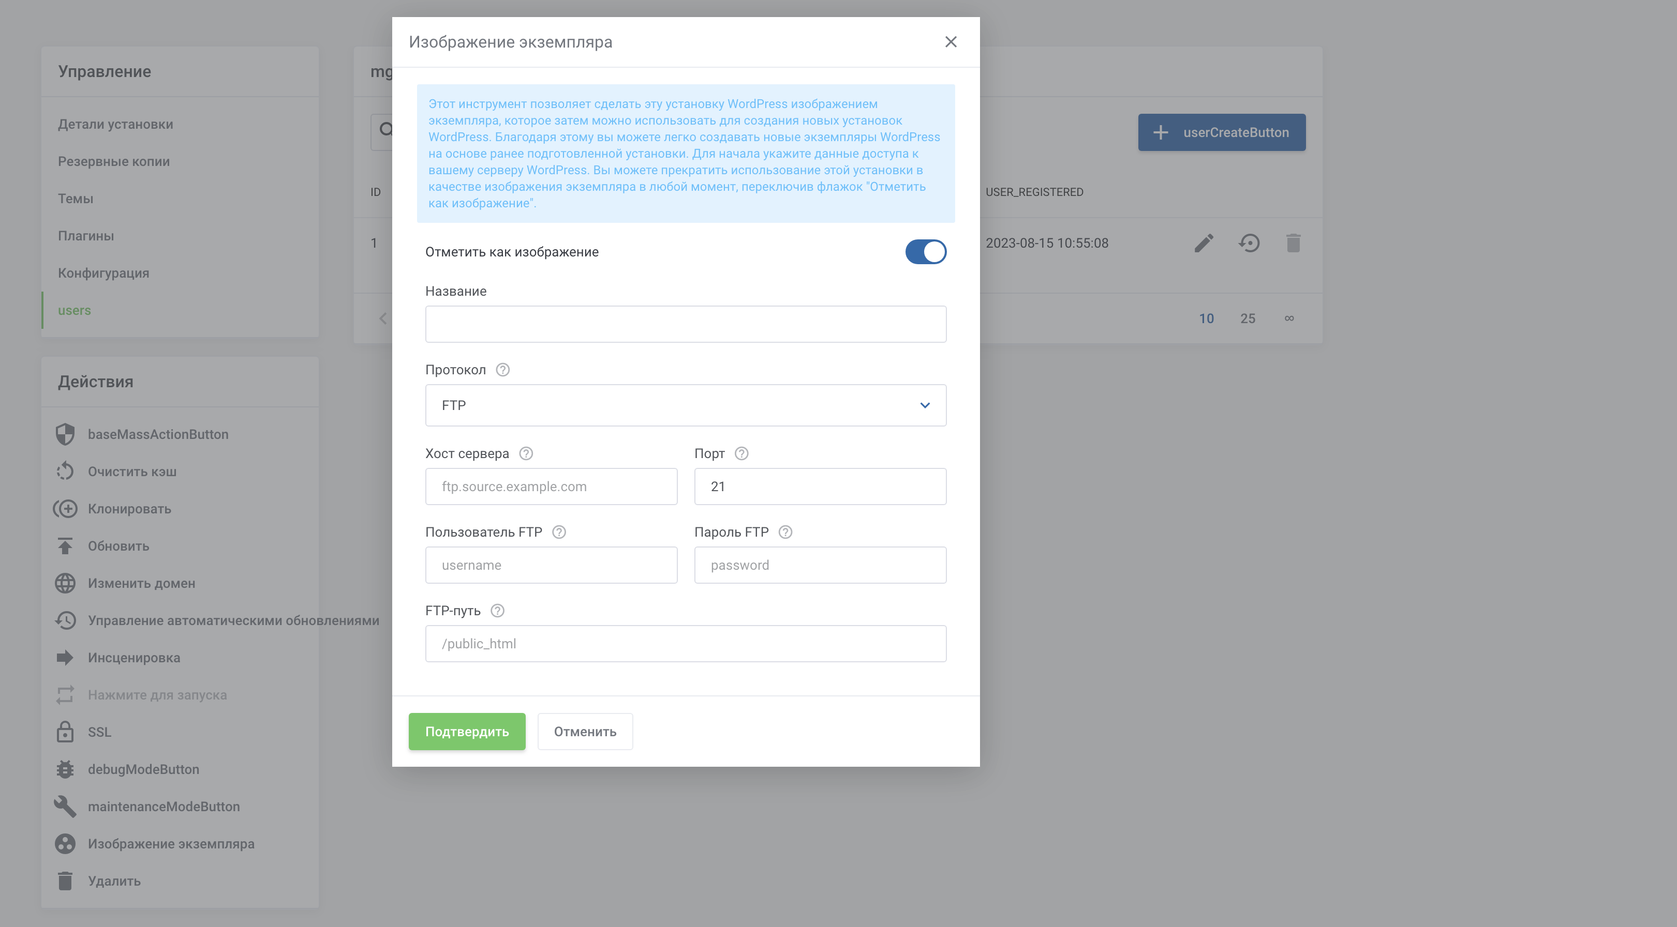Click the Управление автоматическими обновлениями label

coord(233,620)
